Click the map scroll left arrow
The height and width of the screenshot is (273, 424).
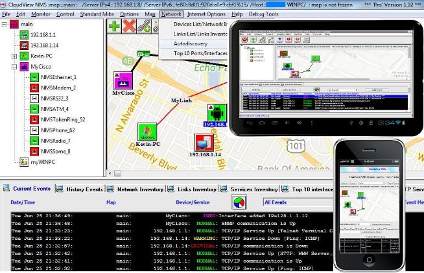point(110,173)
